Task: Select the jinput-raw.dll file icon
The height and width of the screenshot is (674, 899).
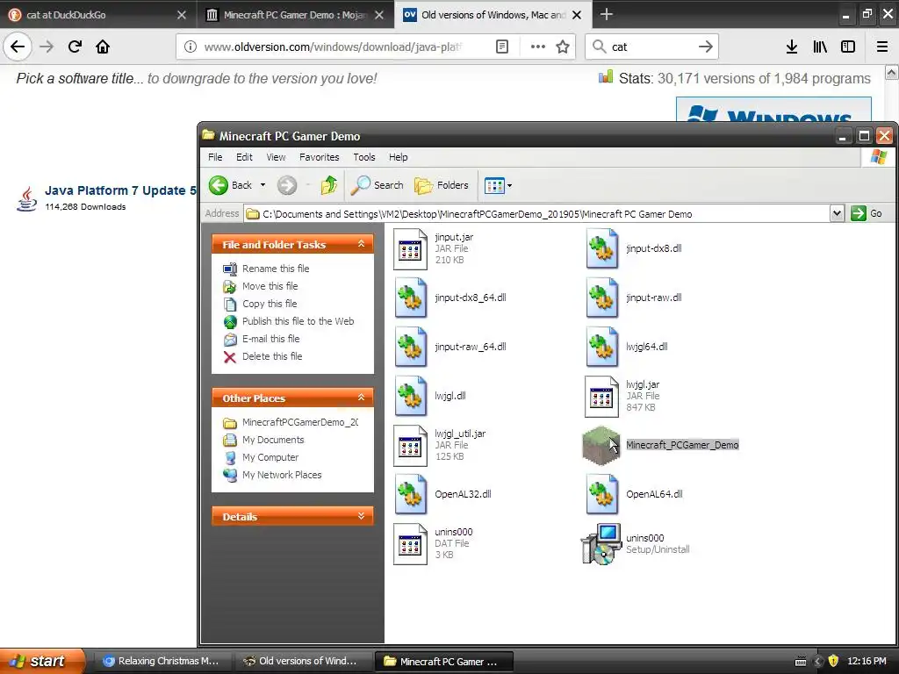Action: pos(601,298)
